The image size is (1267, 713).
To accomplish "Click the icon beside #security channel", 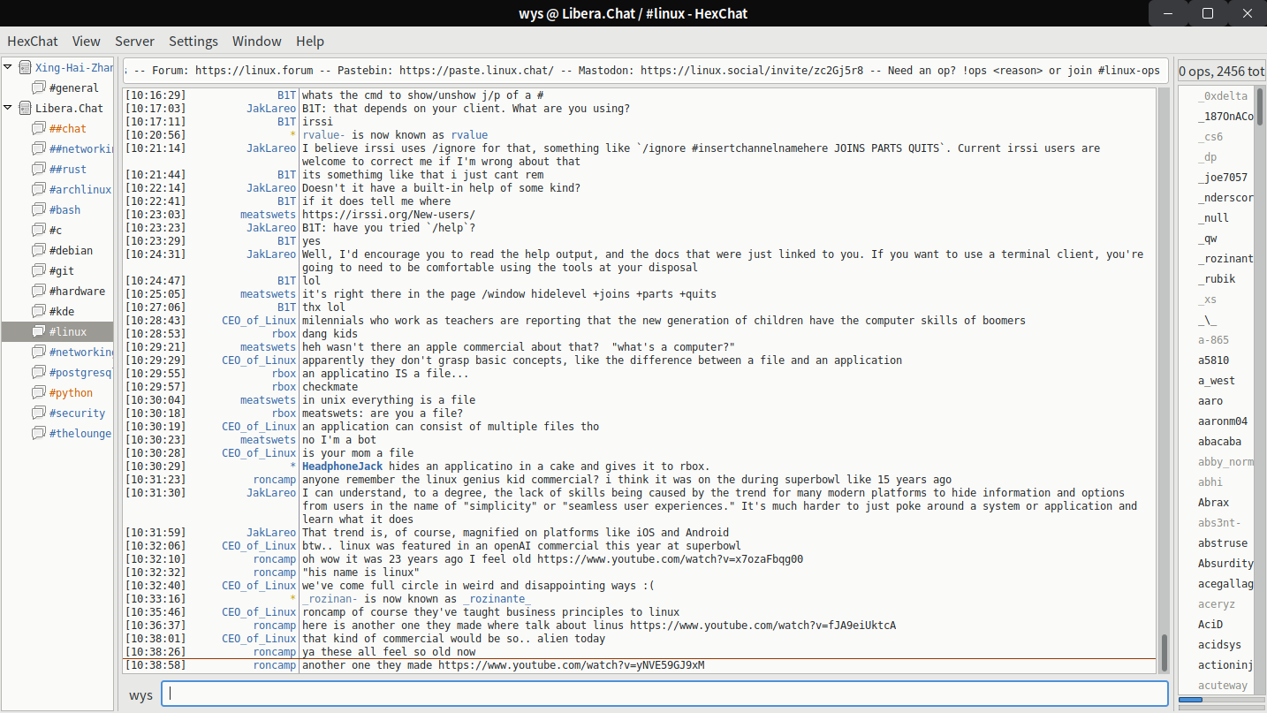I will click(38, 413).
